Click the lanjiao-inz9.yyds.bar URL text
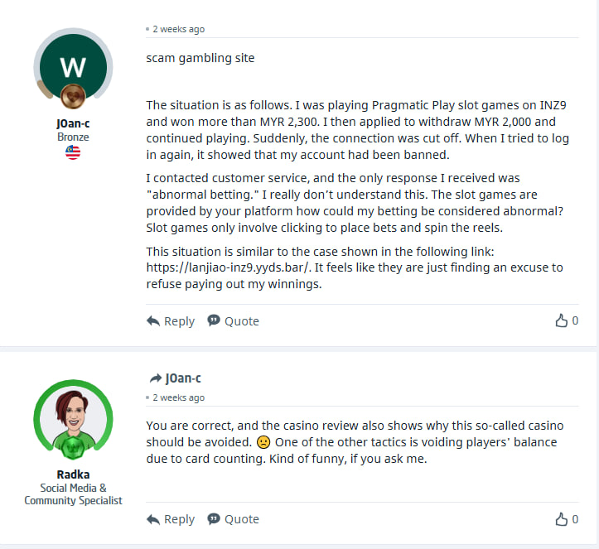Screen dimensions: 599x549 click(248, 267)
